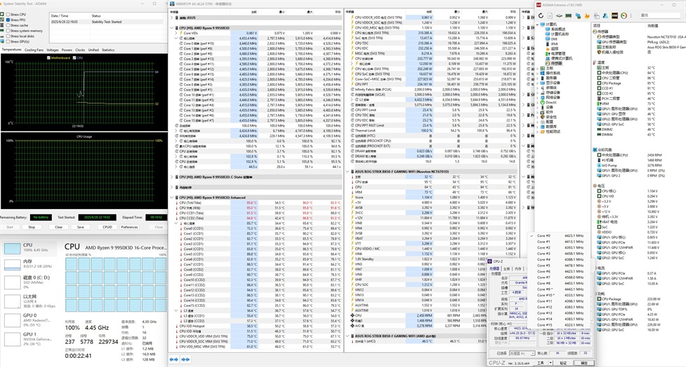Open the processor selection dropdown in CPU-Z
The image size is (686, 367).
click(x=521, y=353)
